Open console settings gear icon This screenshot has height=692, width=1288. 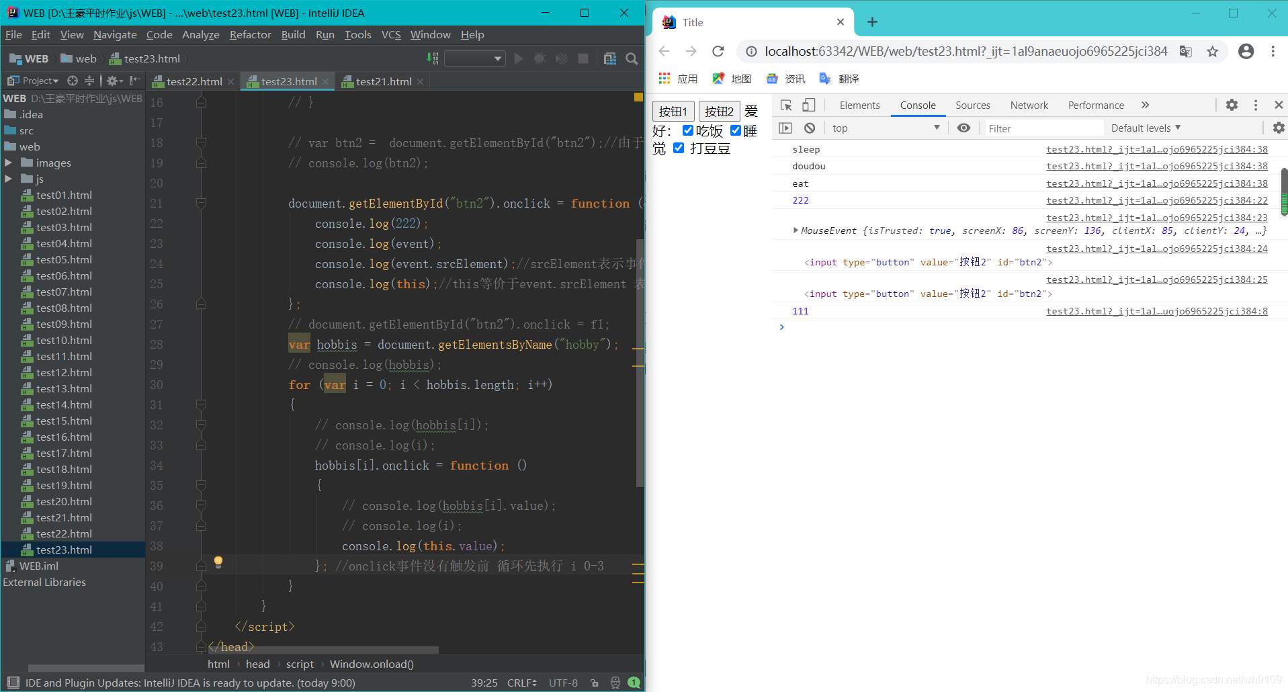point(1279,128)
